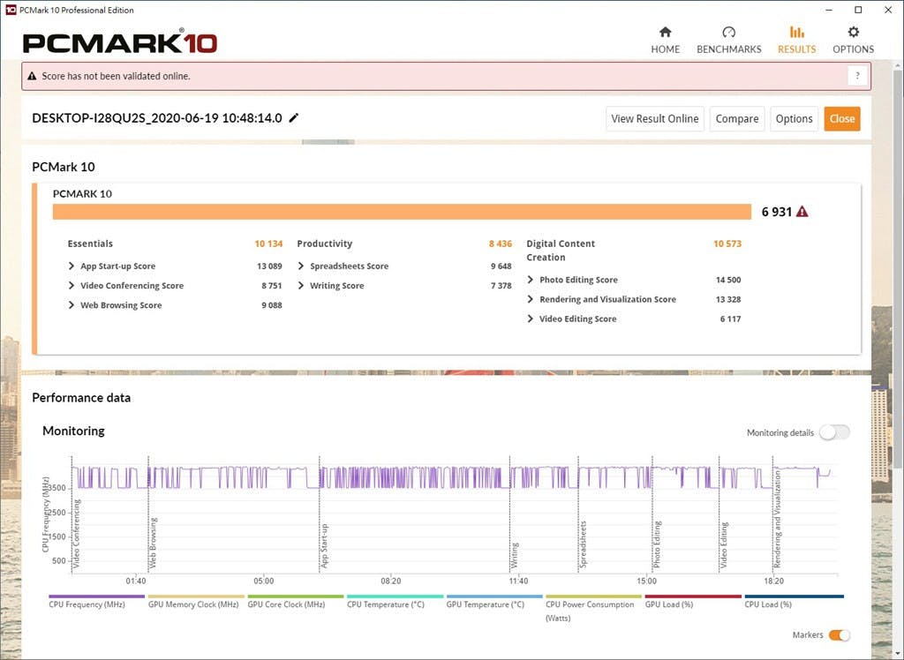Click the Compare button
The width and height of the screenshot is (904, 660).
(x=737, y=119)
